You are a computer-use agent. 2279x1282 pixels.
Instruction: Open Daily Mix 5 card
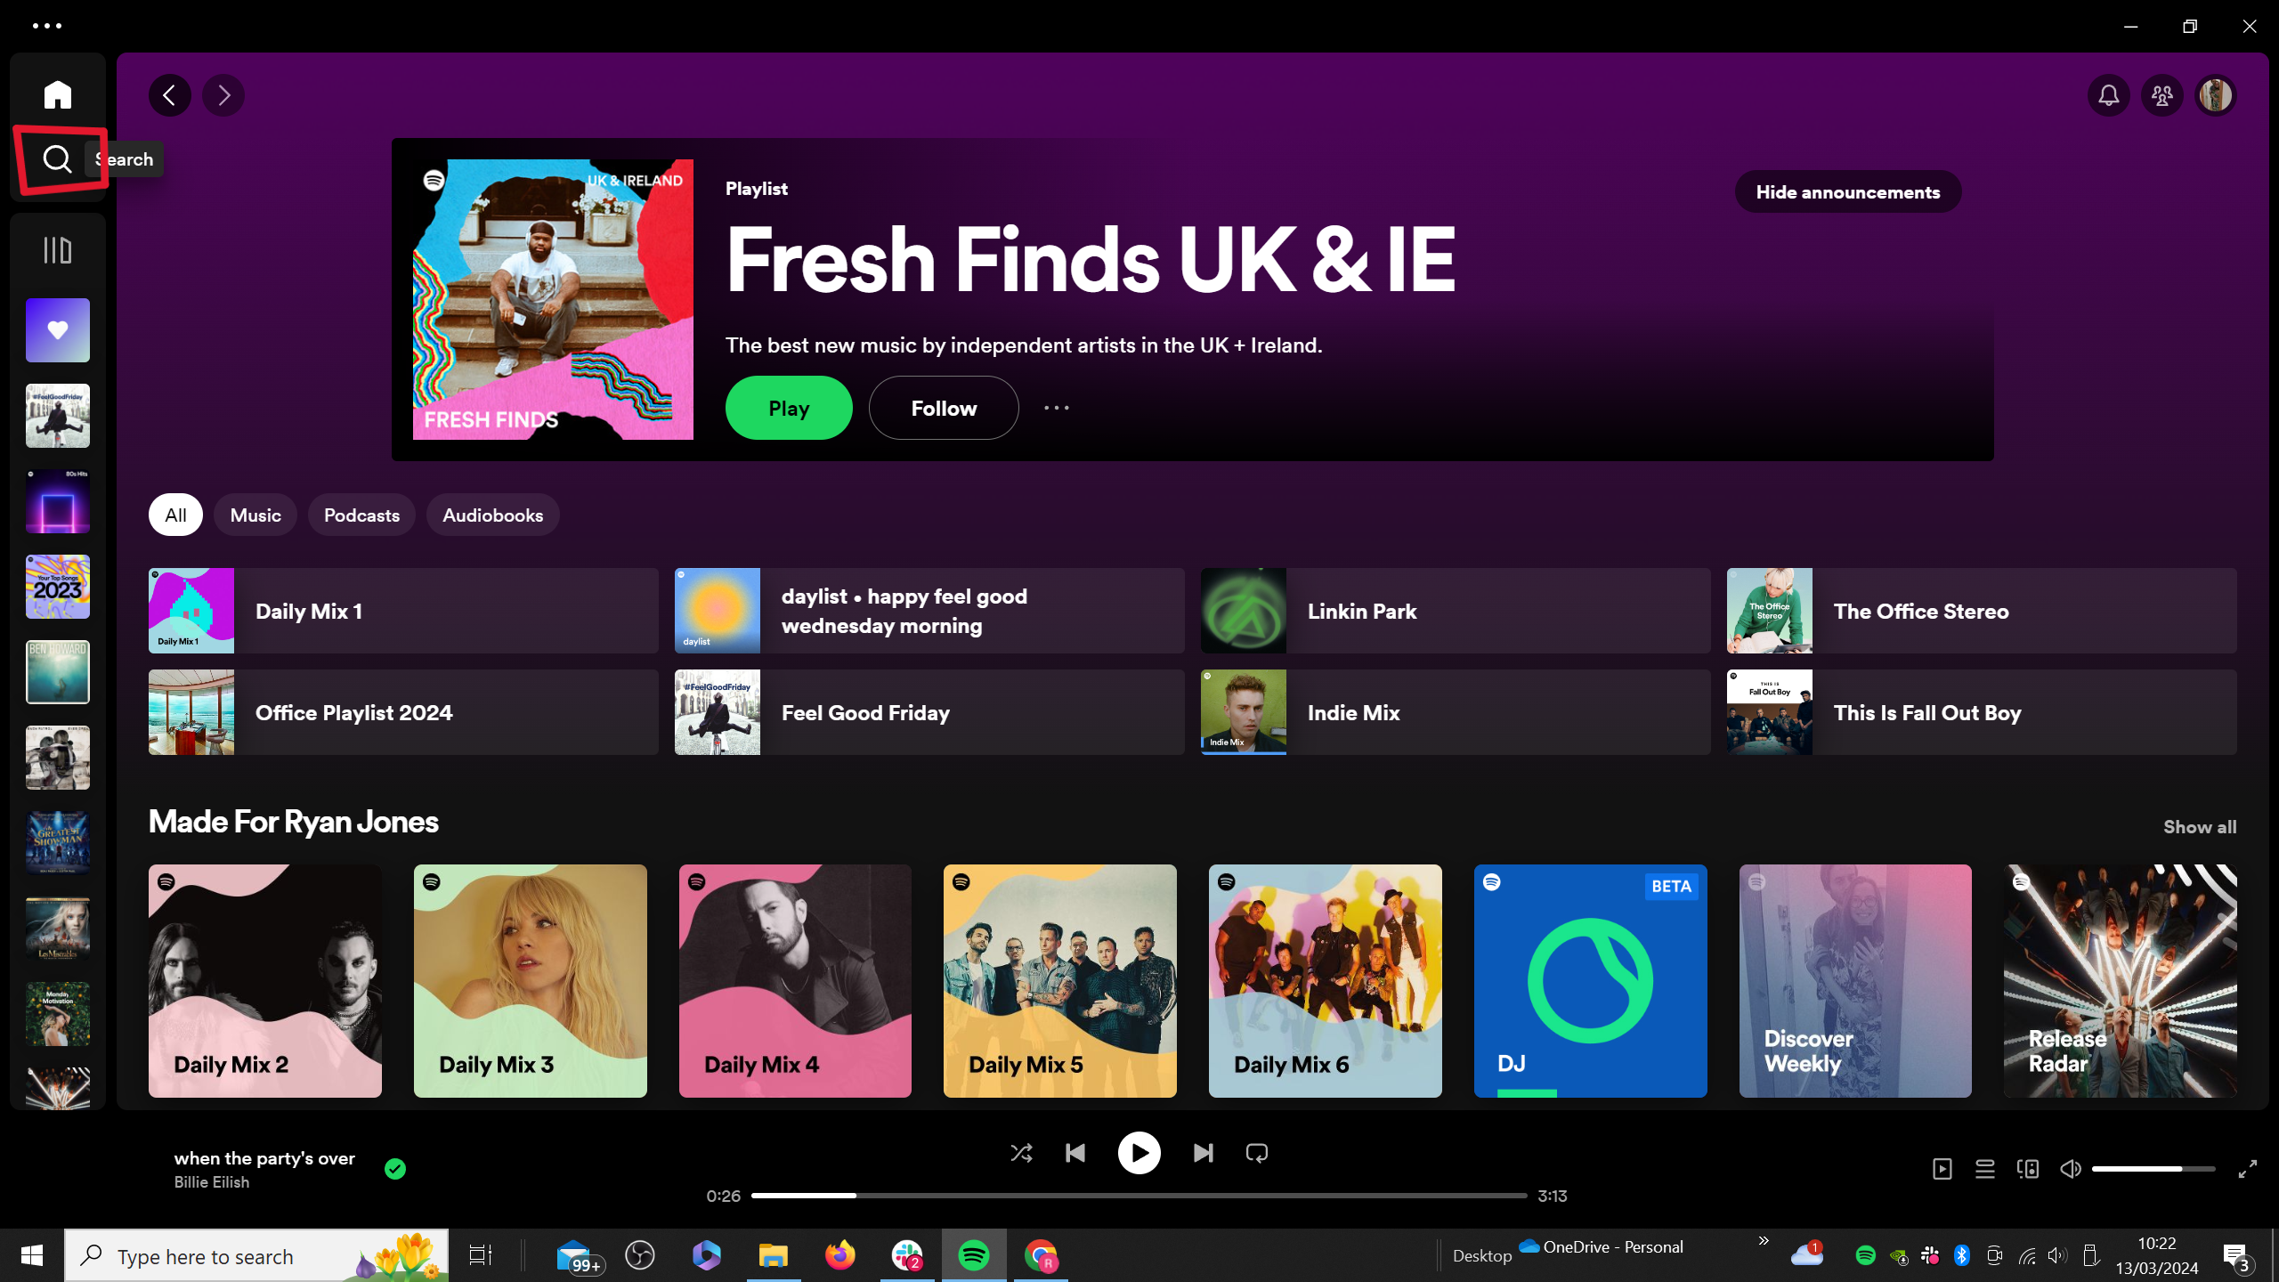1060,981
